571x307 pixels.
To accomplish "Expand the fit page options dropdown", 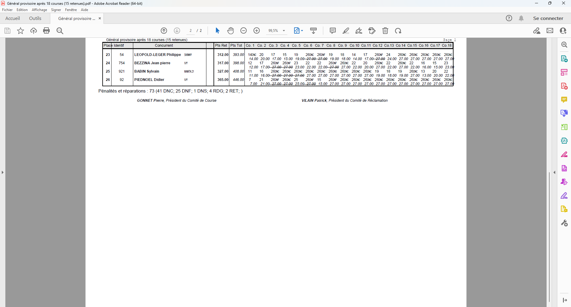I will pyautogui.click(x=302, y=31).
